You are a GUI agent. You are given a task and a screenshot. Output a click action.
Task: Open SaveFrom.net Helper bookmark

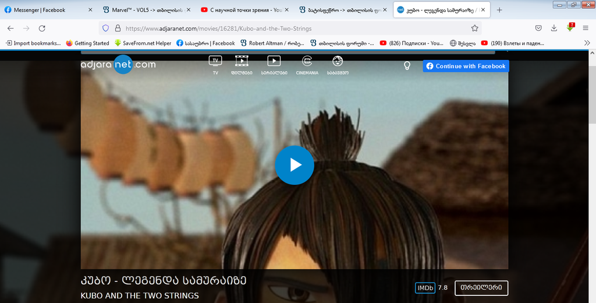click(x=143, y=43)
